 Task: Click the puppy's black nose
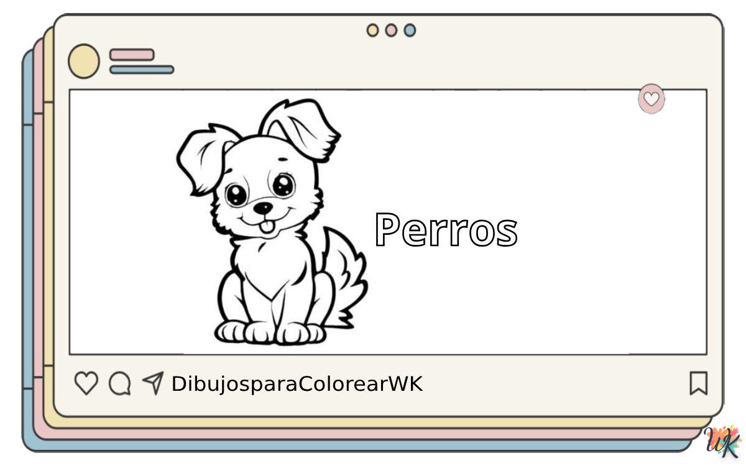[264, 207]
